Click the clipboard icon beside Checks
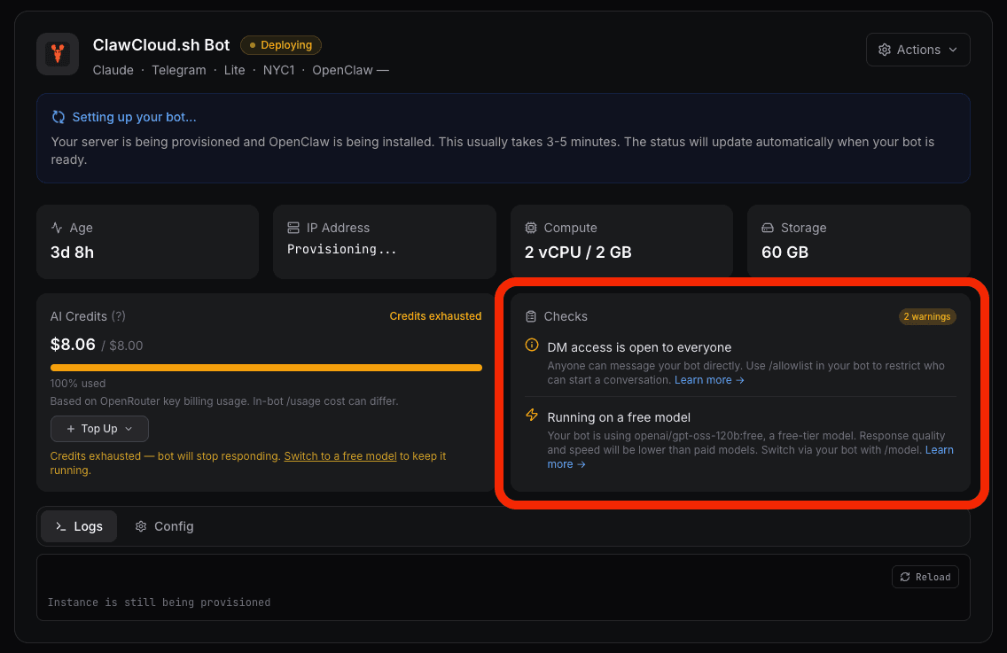Screen dimensions: 1007x653 531,316
